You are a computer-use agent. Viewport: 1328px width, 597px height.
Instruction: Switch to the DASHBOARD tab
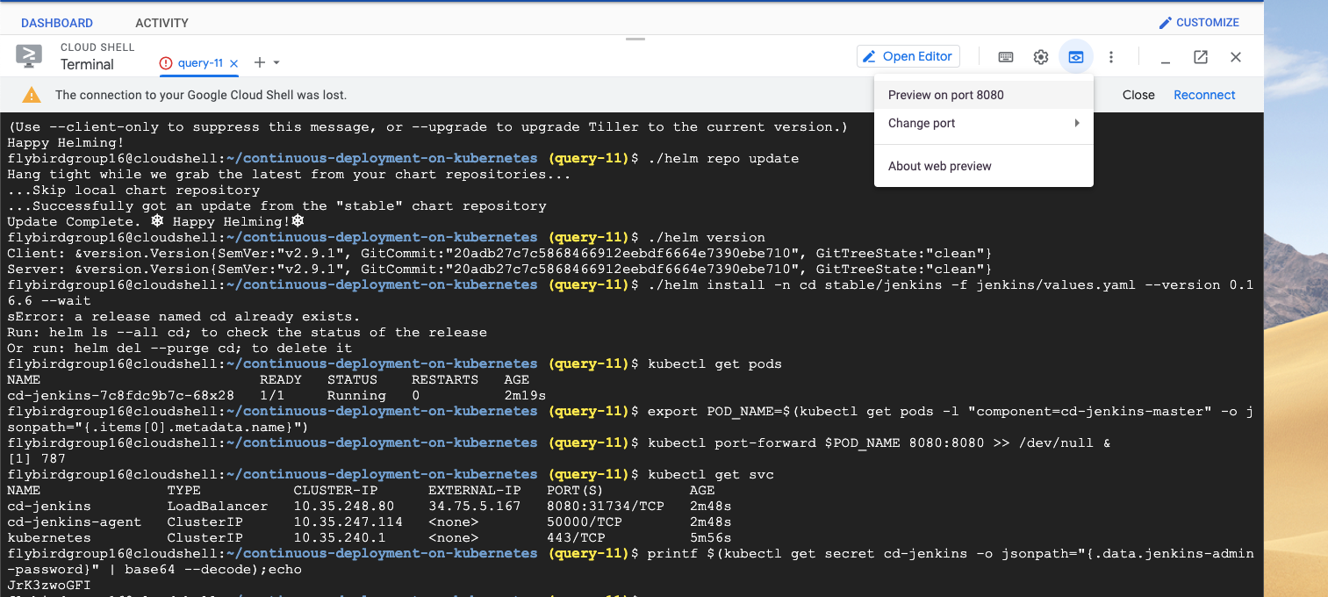(x=57, y=23)
